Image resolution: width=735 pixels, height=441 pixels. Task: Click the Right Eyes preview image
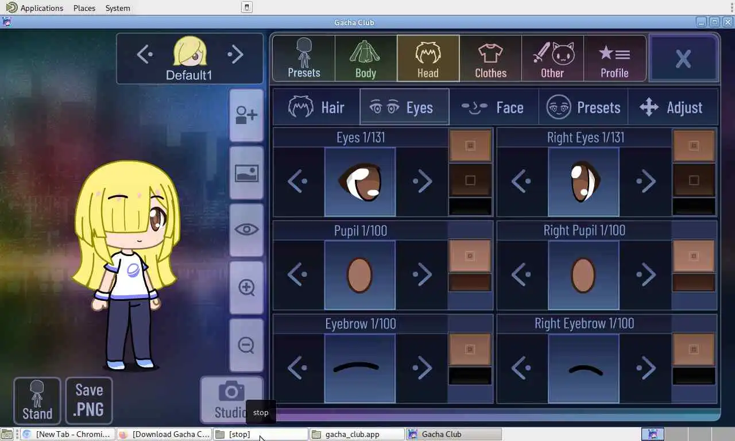[583, 181]
